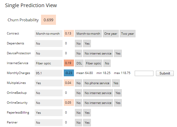Screen dimensions: 177x127
Task: Submit the new MonthlyCharges value
Action: [x=165, y=73]
